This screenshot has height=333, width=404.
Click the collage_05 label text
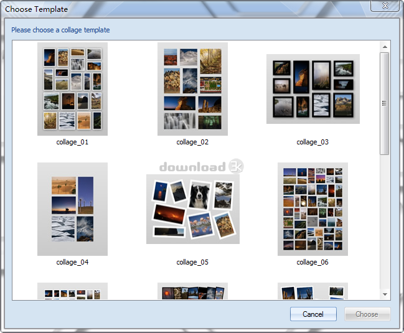pyautogui.click(x=192, y=262)
